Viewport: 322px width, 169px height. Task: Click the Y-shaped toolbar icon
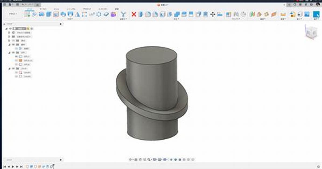click(123, 14)
